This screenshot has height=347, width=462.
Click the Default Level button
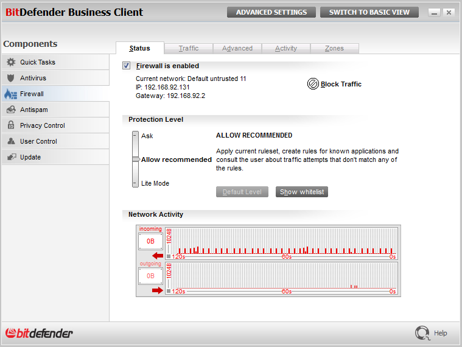242,192
